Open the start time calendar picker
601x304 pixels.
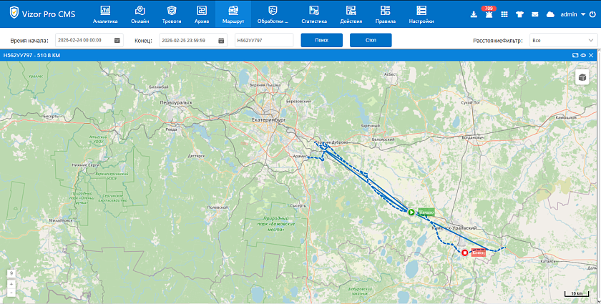[x=117, y=40]
